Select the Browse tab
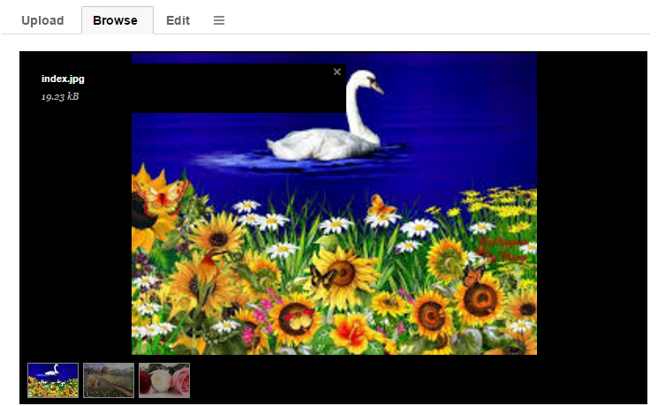The image size is (658, 406). (x=116, y=20)
